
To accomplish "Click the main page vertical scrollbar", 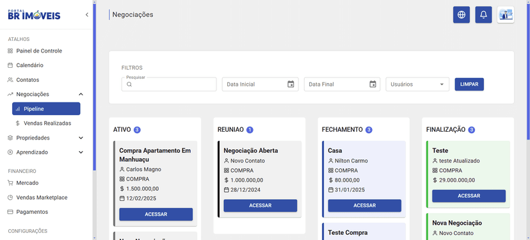I will click(528, 71).
